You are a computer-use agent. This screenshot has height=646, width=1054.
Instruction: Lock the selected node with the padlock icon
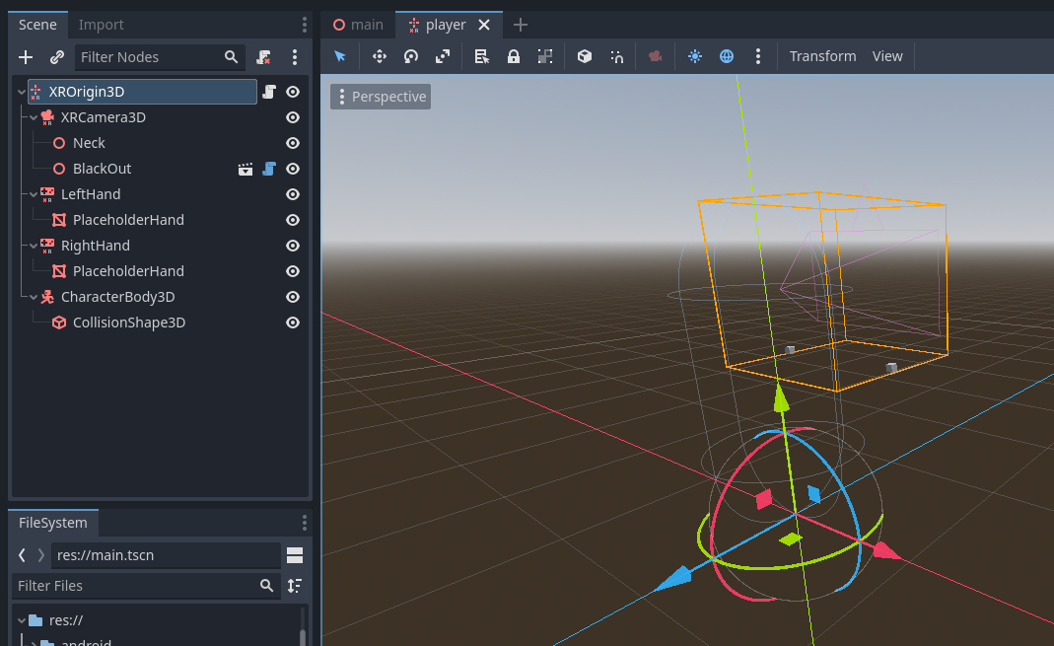pos(513,56)
